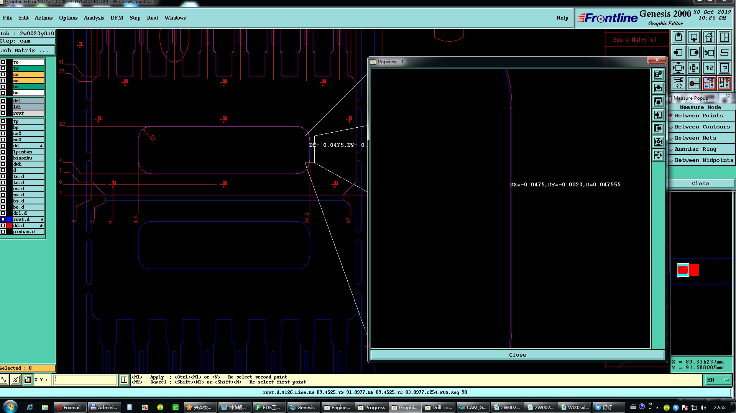Click Close button in Popview window
This screenshot has height=413, width=736.
517,355
